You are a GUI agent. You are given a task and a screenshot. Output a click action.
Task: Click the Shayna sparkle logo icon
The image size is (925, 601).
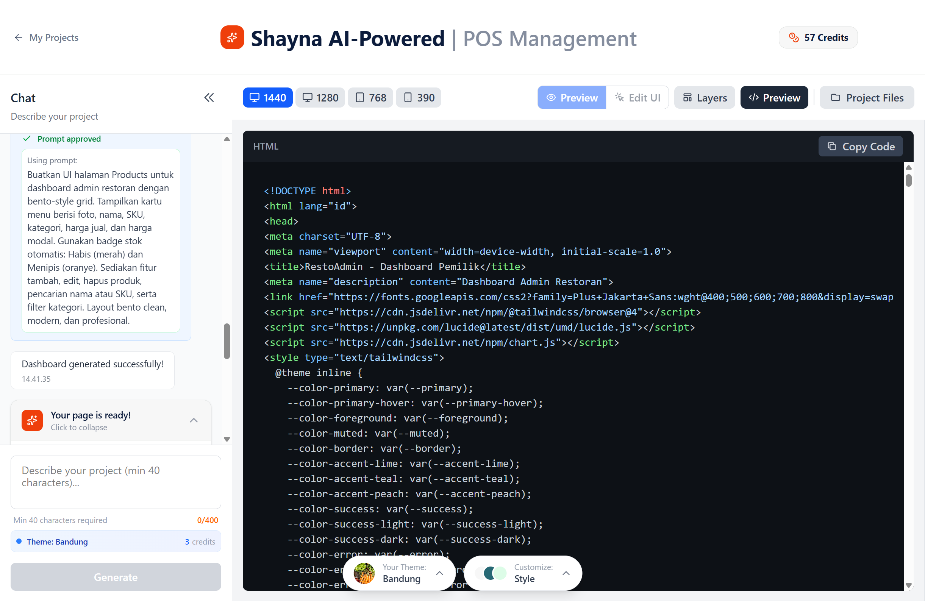pyautogui.click(x=232, y=37)
